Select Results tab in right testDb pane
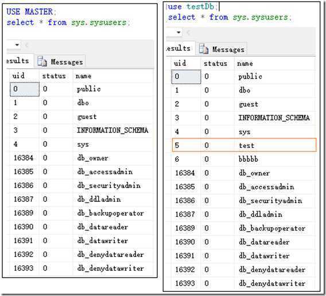 point(180,48)
